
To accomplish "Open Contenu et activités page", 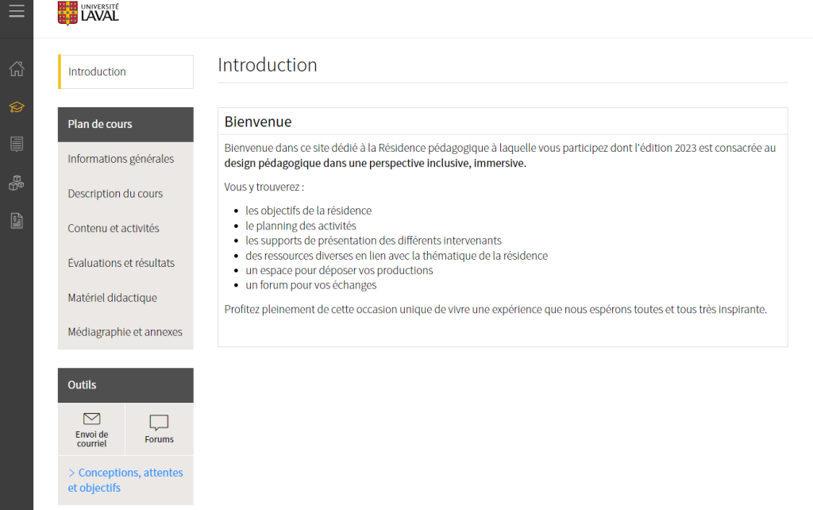I will [x=114, y=228].
